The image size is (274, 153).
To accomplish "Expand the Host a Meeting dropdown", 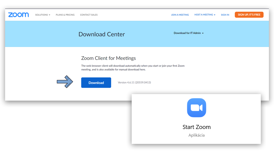I will (205, 15).
